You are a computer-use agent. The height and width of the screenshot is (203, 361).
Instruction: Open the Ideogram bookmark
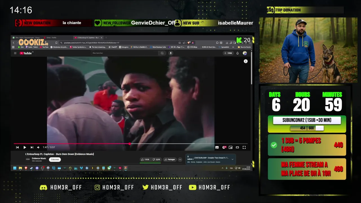pos(123,47)
